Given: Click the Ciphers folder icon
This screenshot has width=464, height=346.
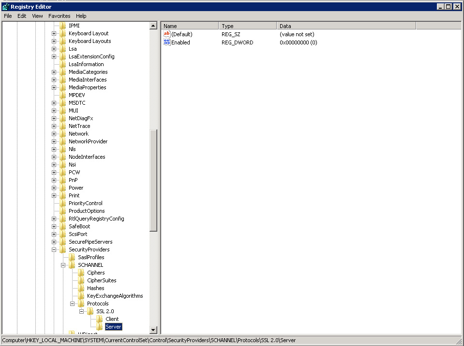Looking at the screenshot, I should pyautogui.click(x=81, y=273).
